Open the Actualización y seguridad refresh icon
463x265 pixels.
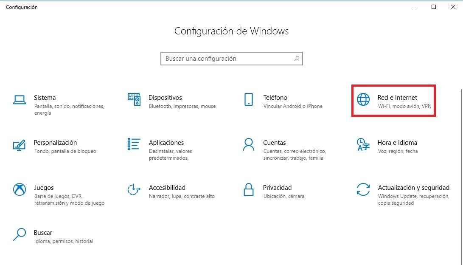click(x=363, y=189)
